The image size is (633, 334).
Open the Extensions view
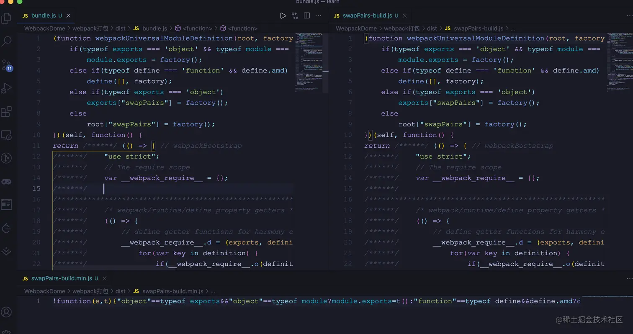pos(6,112)
